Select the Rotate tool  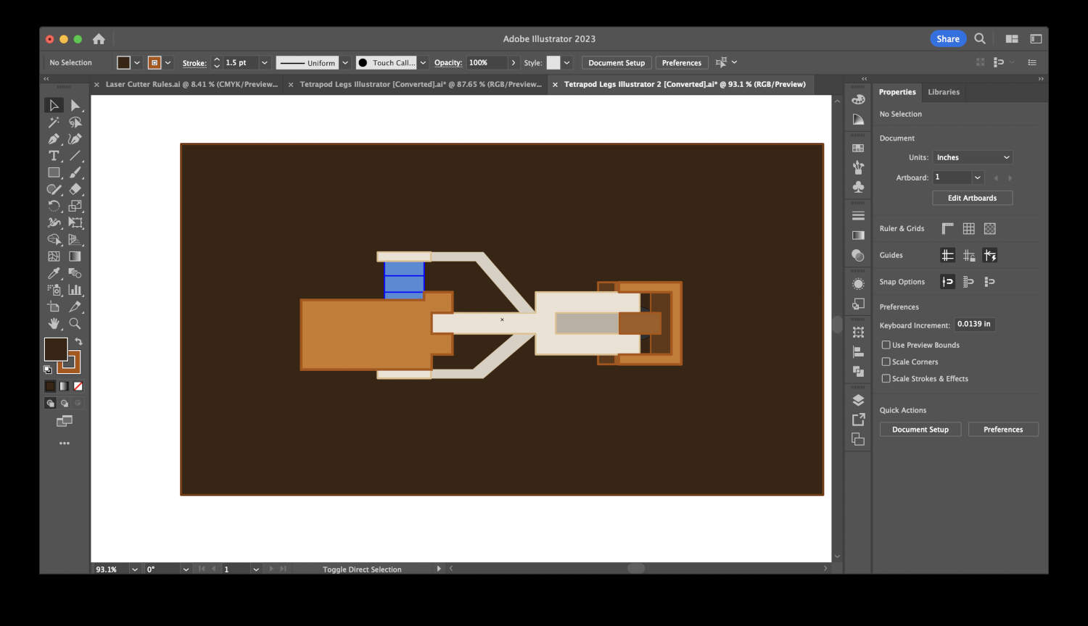[54, 206]
